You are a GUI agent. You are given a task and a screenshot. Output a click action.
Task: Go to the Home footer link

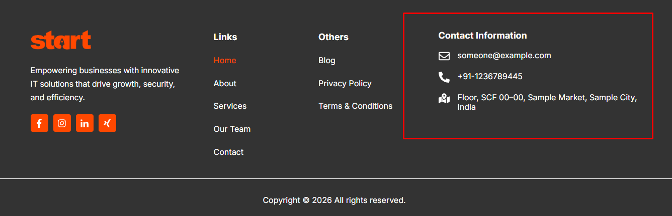coord(225,61)
